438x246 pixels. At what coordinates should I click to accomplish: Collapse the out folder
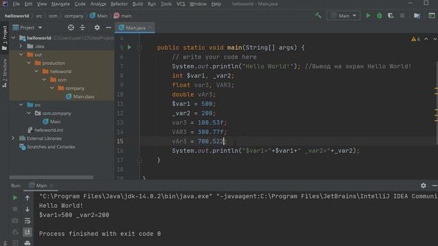click(21, 55)
